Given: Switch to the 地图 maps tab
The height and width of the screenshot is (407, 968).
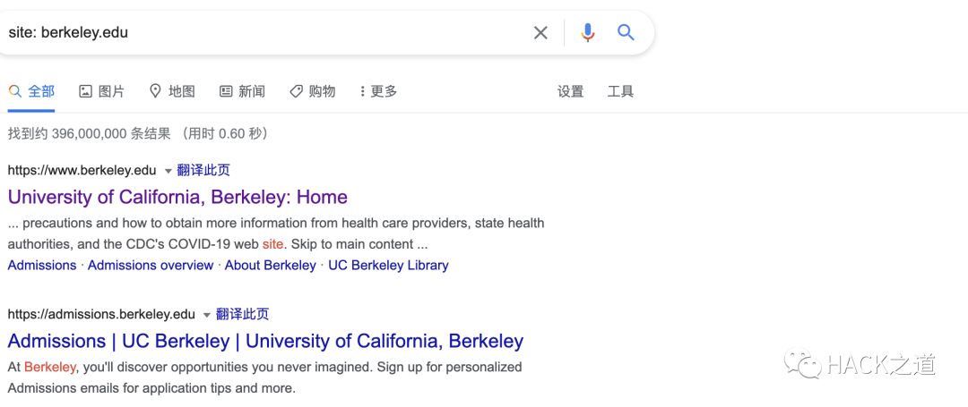Looking at the screenshot, I should (171, 91).
